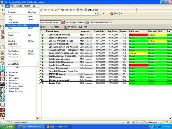The width and height of the screenshot is (172, 129).
Task: Choose Deselect All from Edit menu
Action: [x=22, y=44]
